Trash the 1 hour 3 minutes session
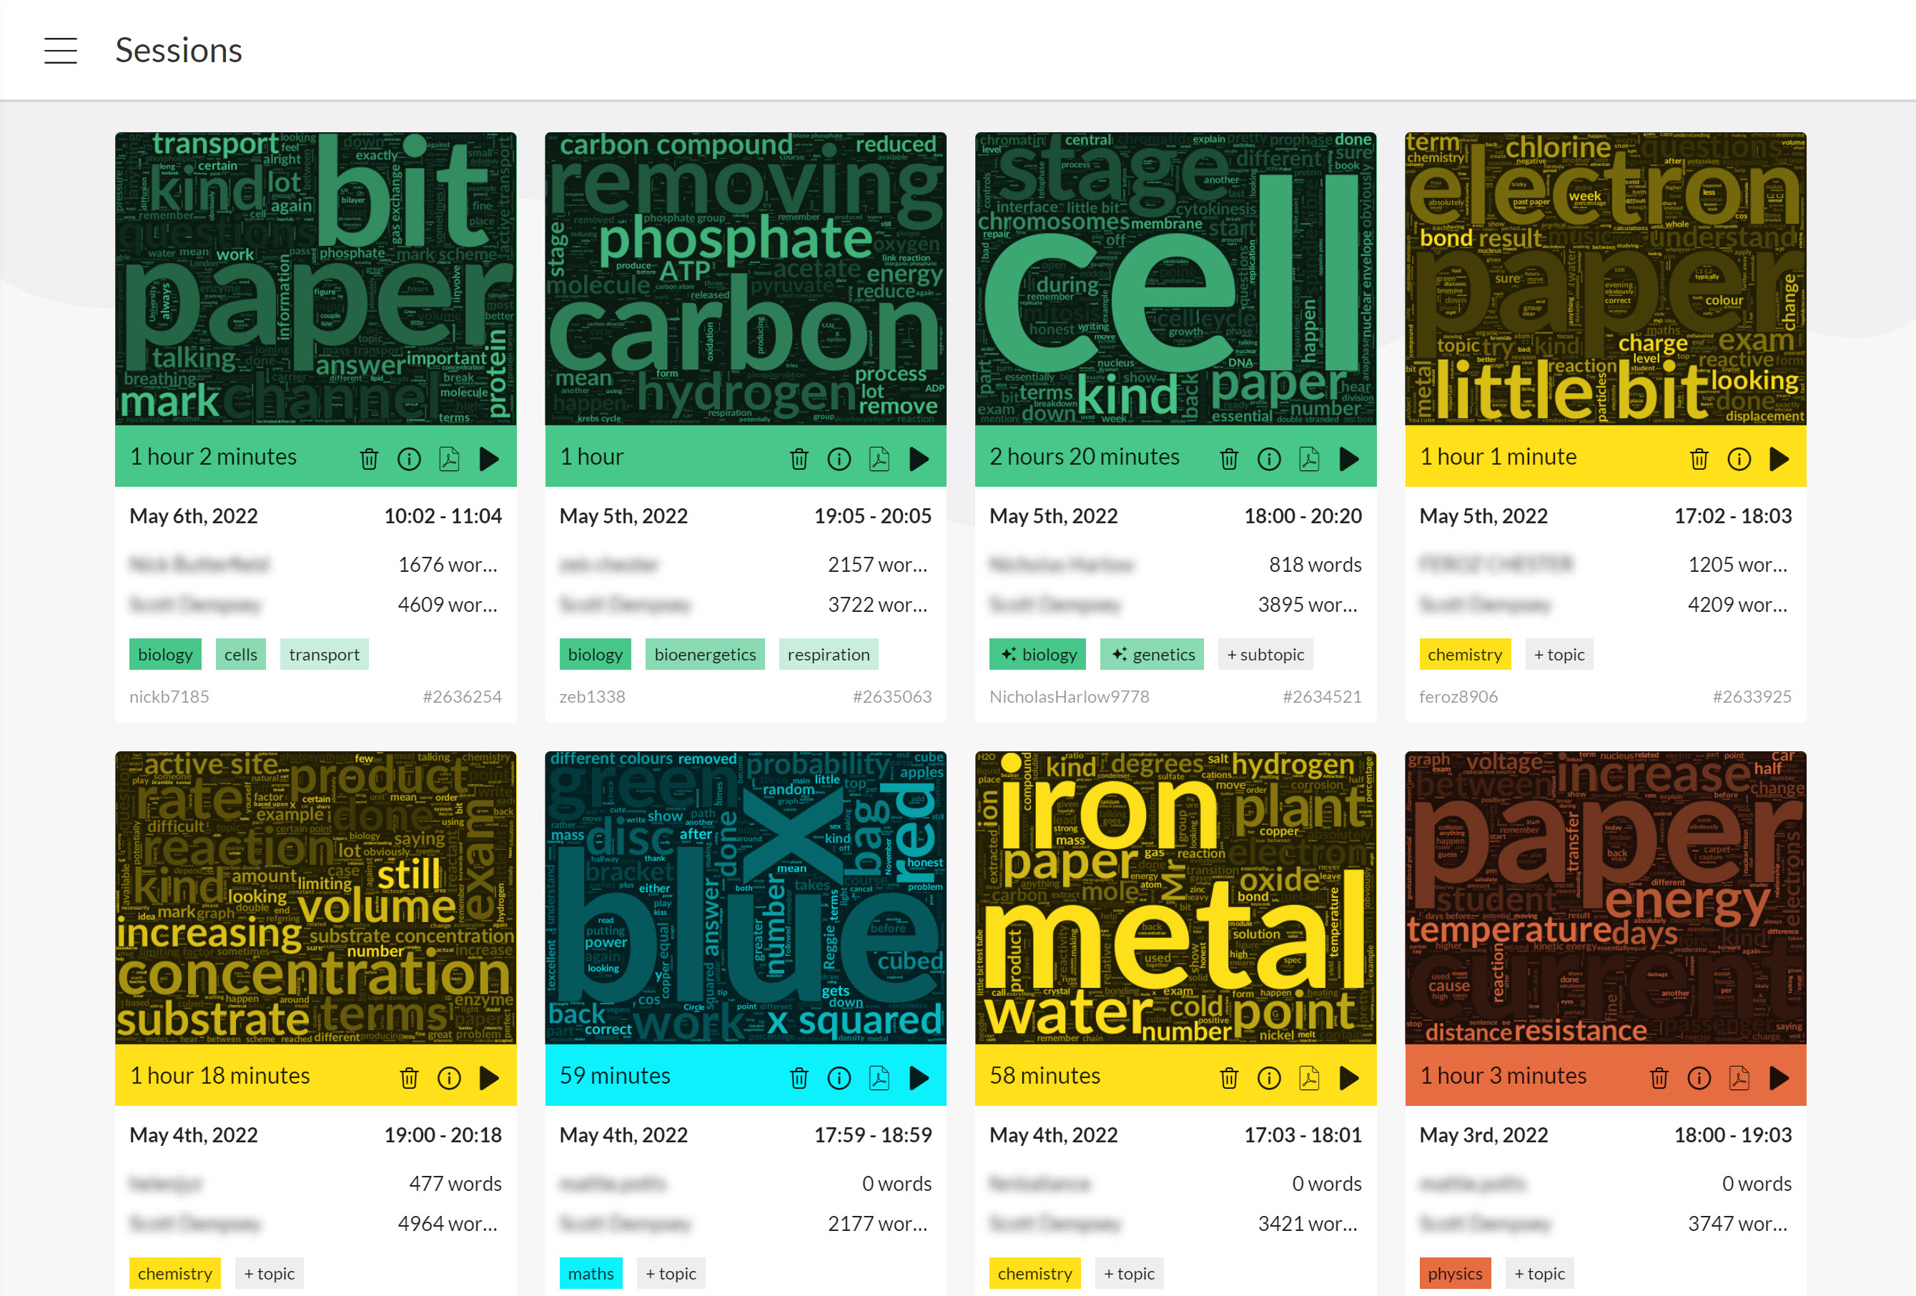Image resolution: width=1916 pixels, height=1296 pixels. (1659, 1077)
